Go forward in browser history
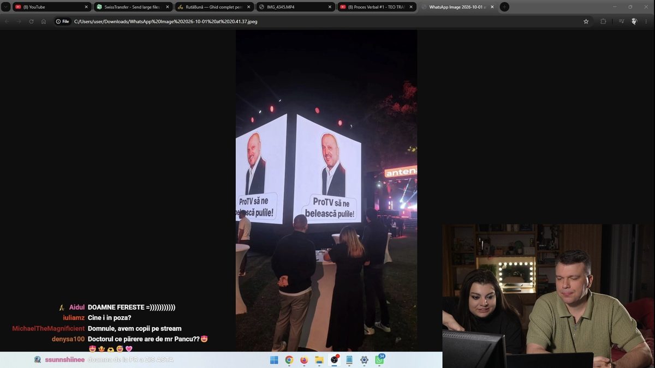 pos(19,21)
